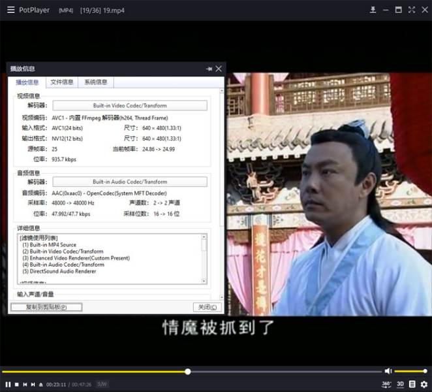Skip to the previous file
The image size is (432, 392).
(x=25, y=385)
